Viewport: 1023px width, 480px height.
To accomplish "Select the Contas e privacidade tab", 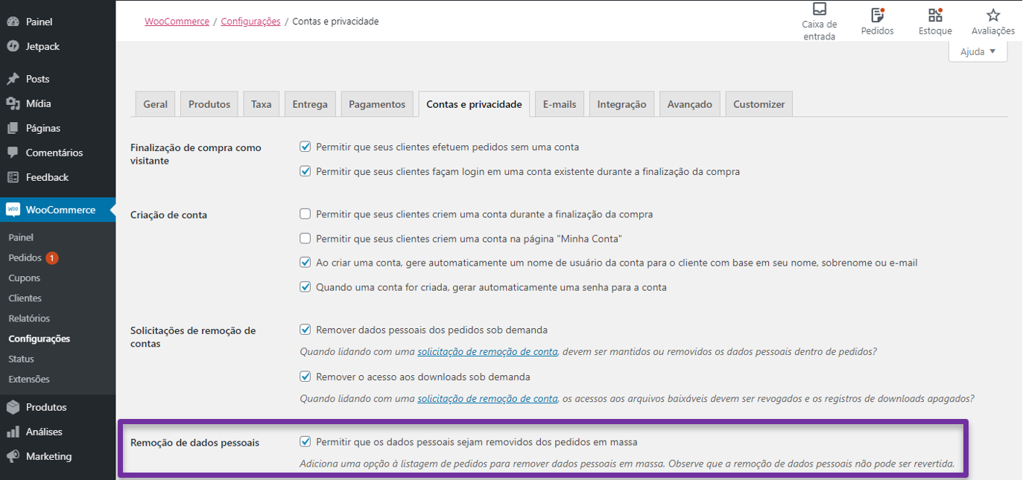I will tap(474, 104).
